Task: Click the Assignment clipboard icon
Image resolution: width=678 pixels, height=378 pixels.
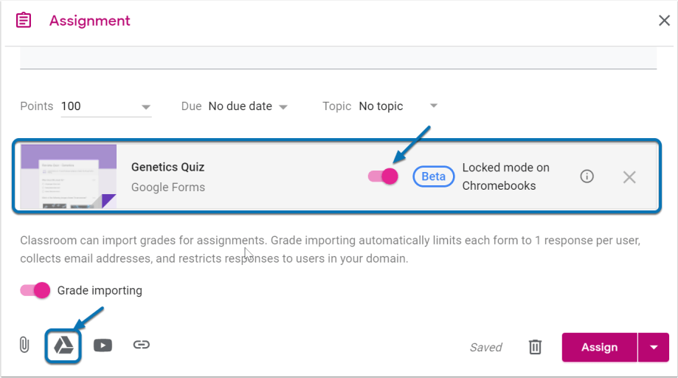Action: (24, 20)
